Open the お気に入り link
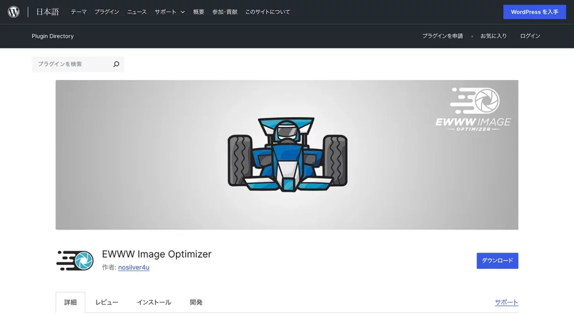The height and width of the screenshot is (314, 574). pyautogui.click(x=494, y=36)
